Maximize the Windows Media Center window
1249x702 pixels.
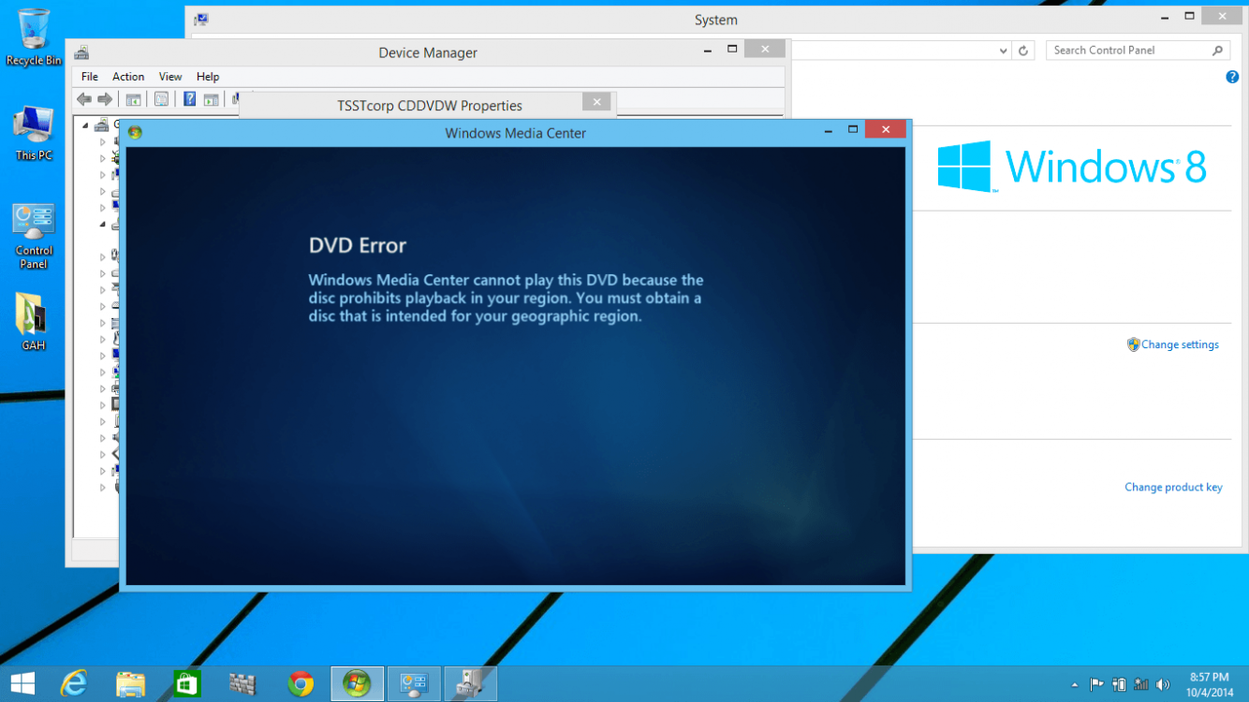(x=853, y=129)
